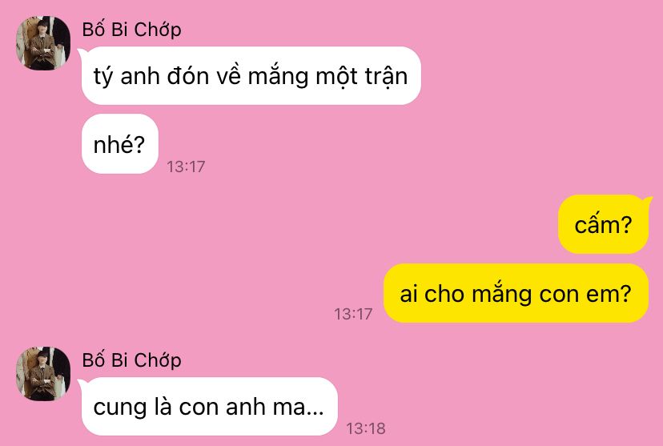Click the word 'ai' in the yellow message
This screenshot has width=663, height=446.
pos(408,293)
